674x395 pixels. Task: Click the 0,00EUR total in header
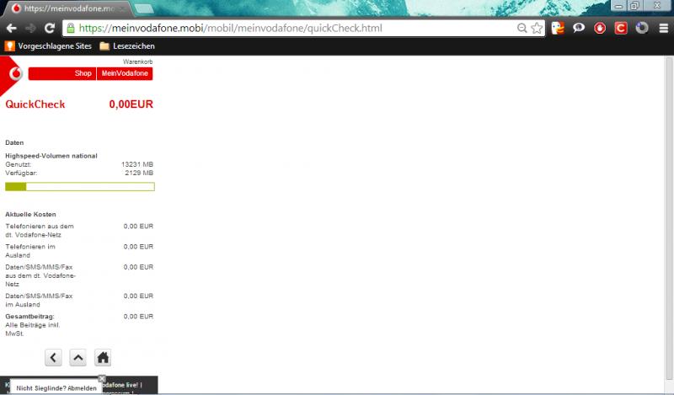pyautogui.click(x=131, y=104)
